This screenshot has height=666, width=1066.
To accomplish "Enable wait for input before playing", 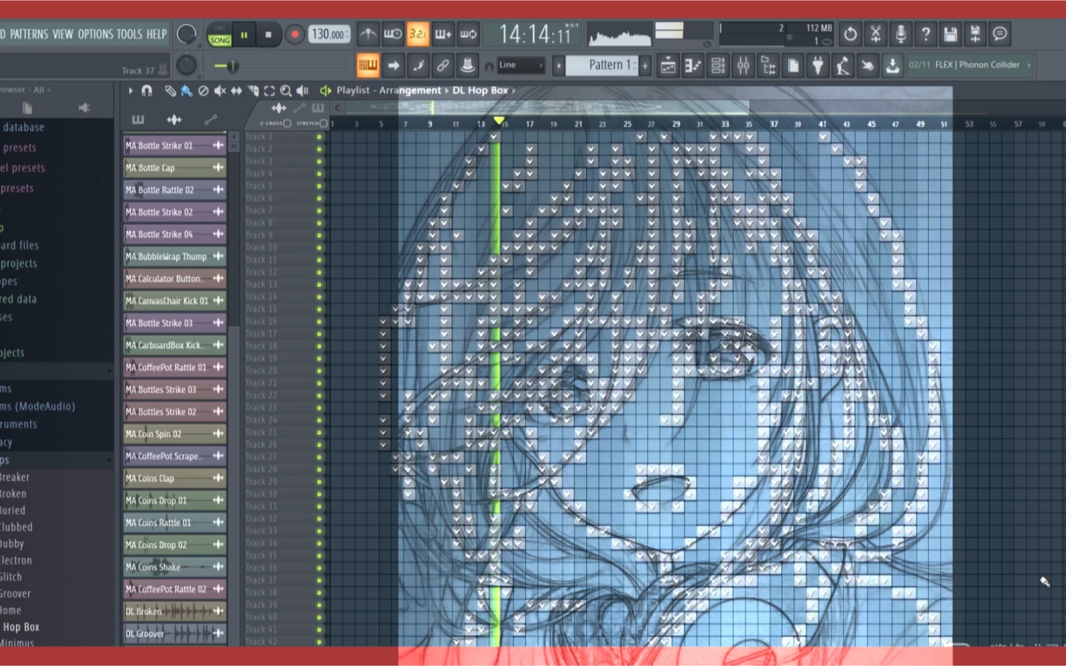I will [x=393, y=34].
